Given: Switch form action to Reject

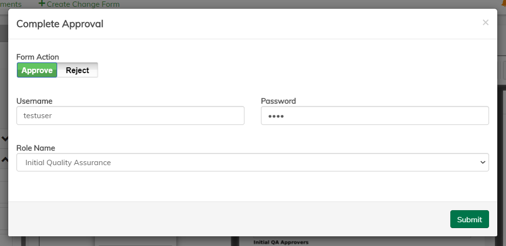Looking at the screenshot, I should point(78,70).
